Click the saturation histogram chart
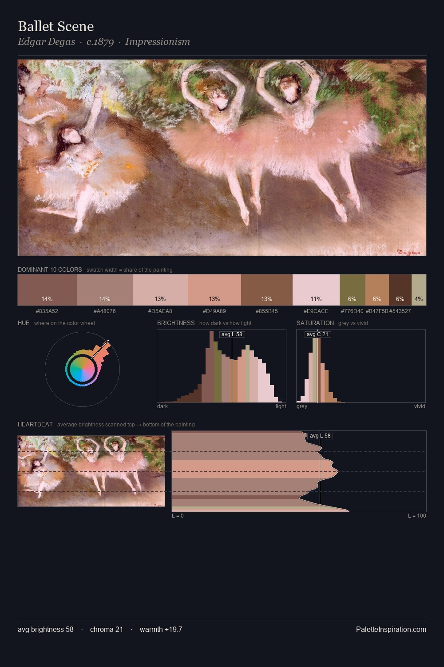 pyautogui.click(x=361, y=366)
